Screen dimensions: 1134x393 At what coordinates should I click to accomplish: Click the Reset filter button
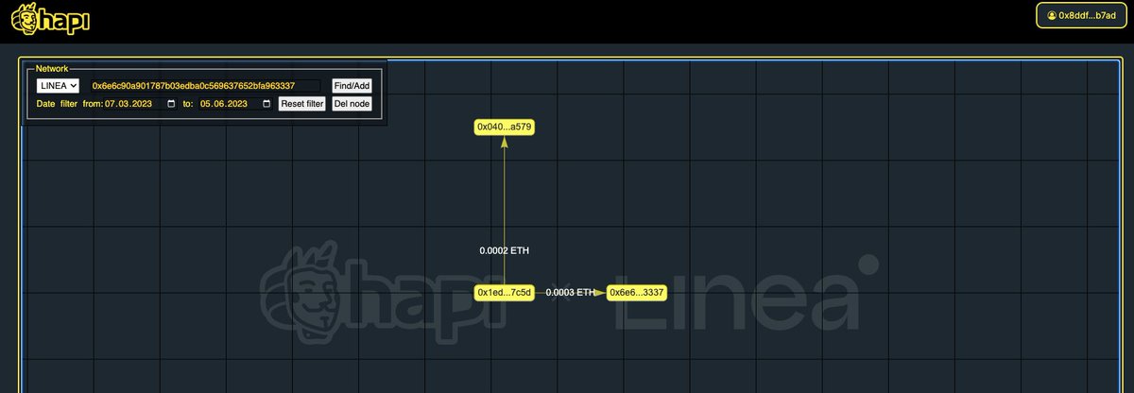point(301,104)
